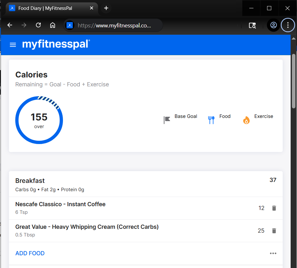This screenshot has width=297, height=268.
Task: Click the 6 Tsp serving text
Action: tap(22, 212)
